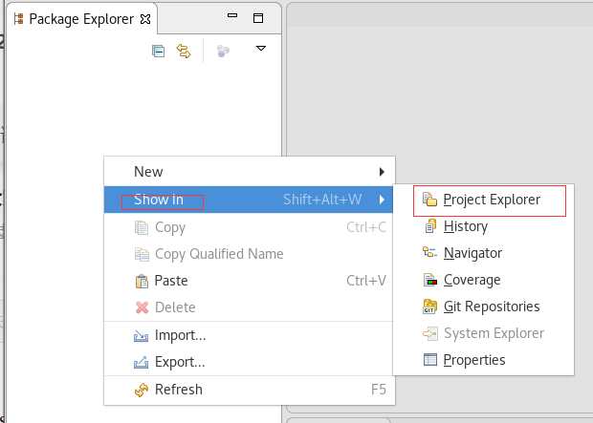The image size is (593, 423).
Task: Click the F5 shortcut text
Action: point(379,390)
